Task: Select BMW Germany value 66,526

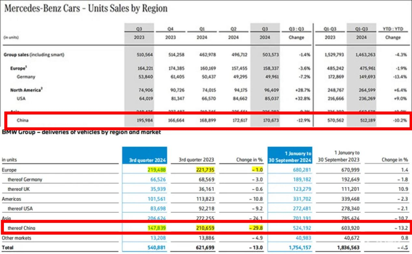Action: [x=158, y=179]
